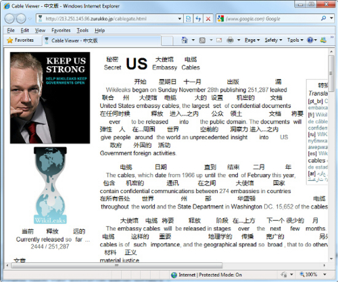Image resolution: width=338 pixels, height=282 pixels.
Task: Click Internet Protected Mode status zone
Action: point(206,275)
